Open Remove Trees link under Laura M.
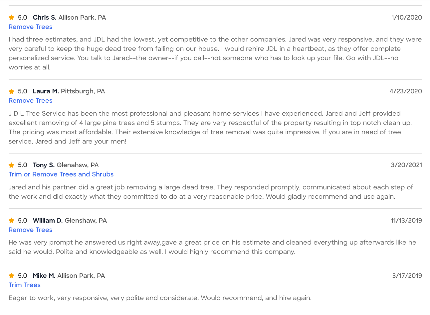The image size is (430, 315). coord(31,100)
